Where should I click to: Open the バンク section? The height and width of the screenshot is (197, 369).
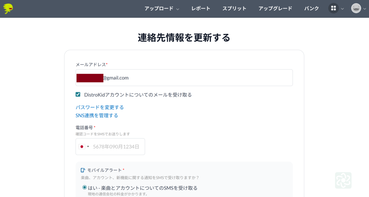click(311, 9)
